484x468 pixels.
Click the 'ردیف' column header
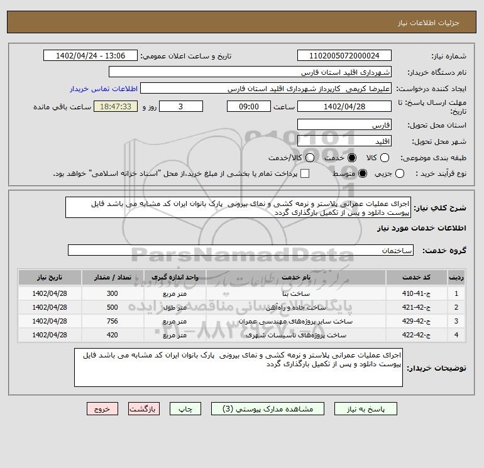(x=456, y=277)
